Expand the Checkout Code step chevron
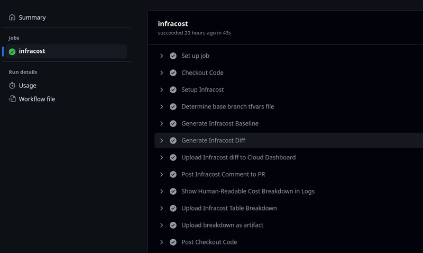 (x=161, y=73)
